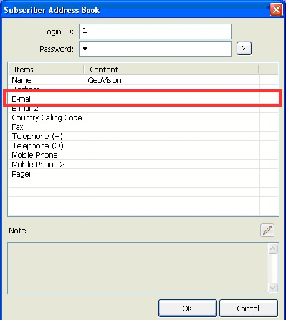
Task: Click the Password input field
Action: [x=155, y=49]
